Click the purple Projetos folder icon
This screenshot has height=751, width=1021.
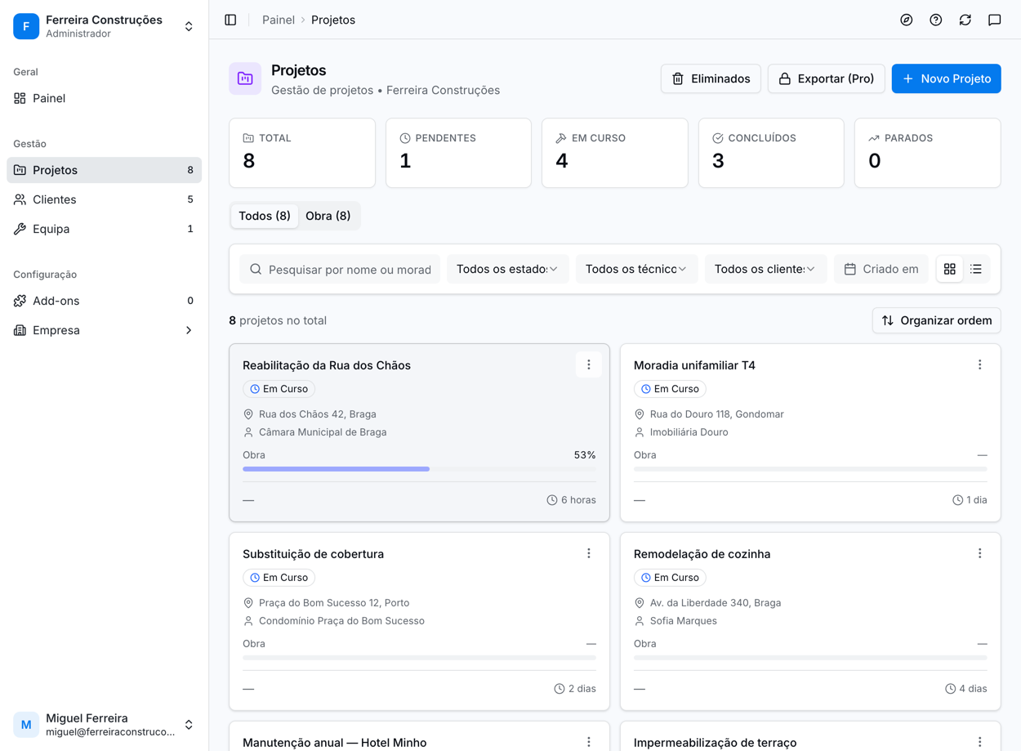click(x=245, y=78)
